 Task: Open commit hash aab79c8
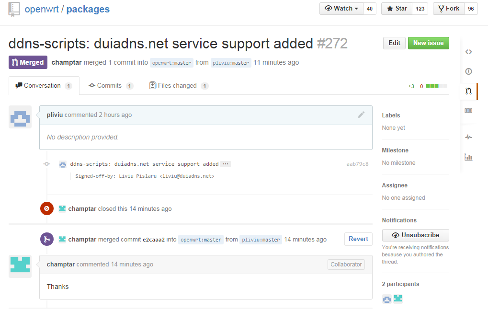[x=357, y=164]
